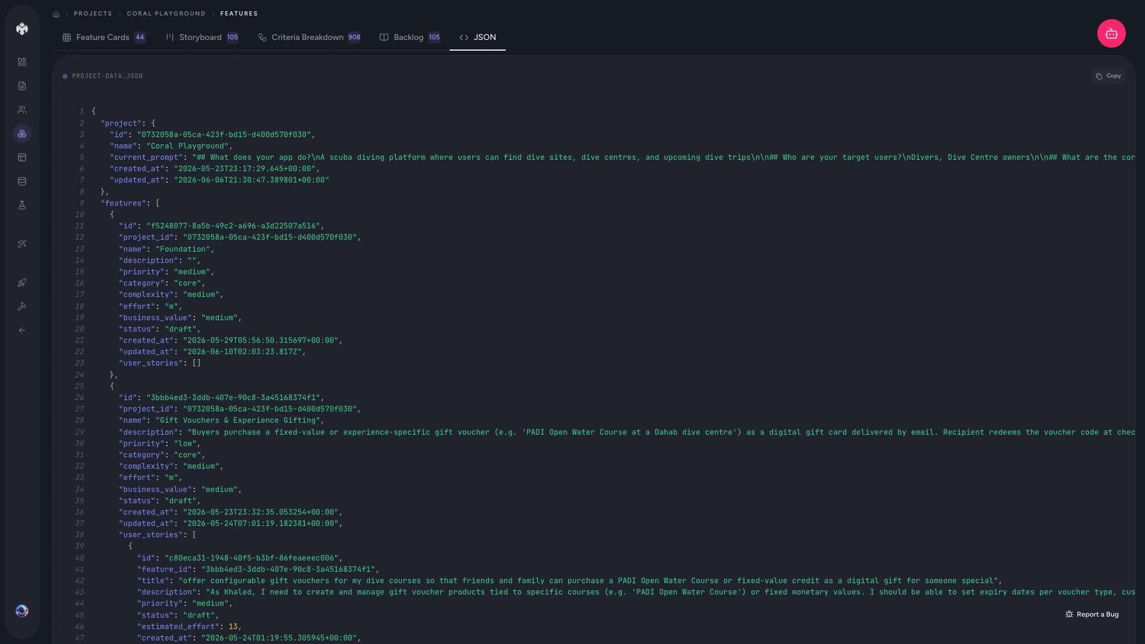Click the "business_value" key on line 19

click(x=155, y=318)
